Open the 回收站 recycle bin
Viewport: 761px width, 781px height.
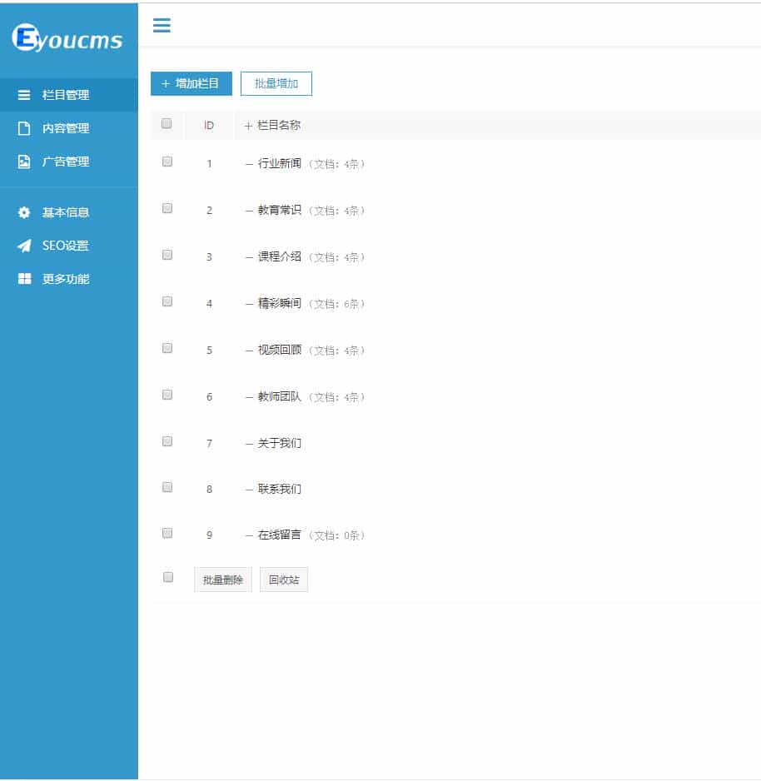[x=283, y=579]
